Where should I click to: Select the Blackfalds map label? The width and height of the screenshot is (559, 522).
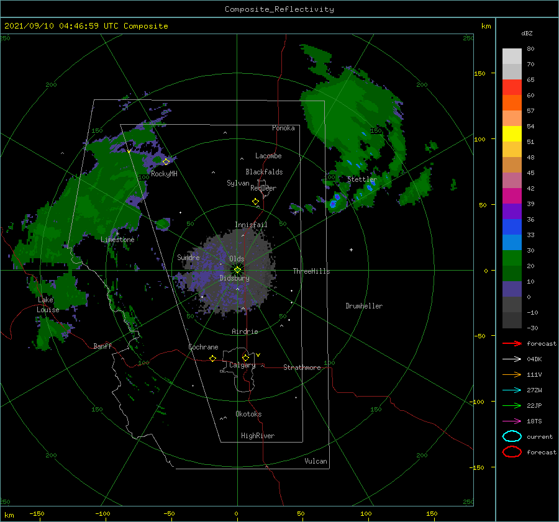264,172
